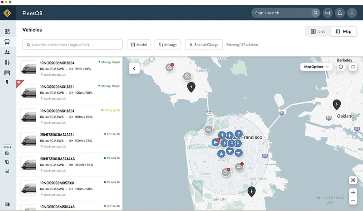This screenshot has width=363, height=211.
Task: Click the document tool icon under Tools
Action: click(7, 153)
